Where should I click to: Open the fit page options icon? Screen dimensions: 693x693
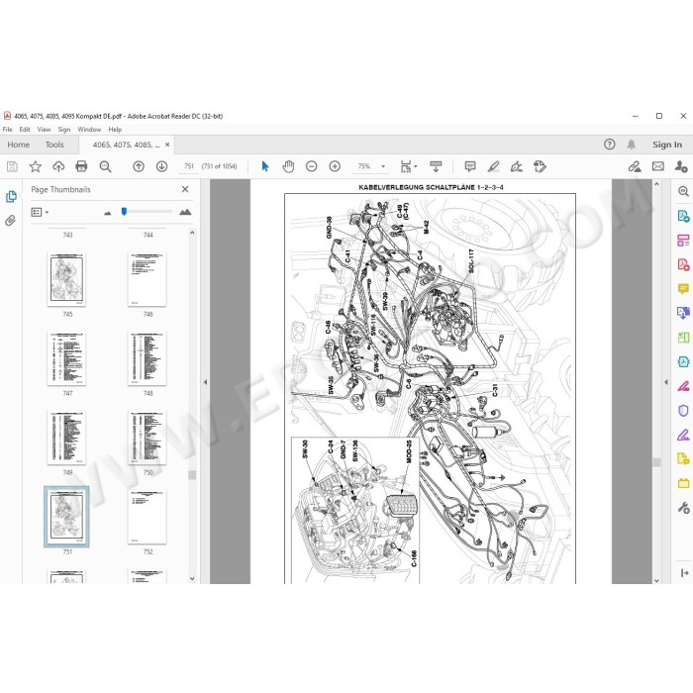(x=406, y=166)
